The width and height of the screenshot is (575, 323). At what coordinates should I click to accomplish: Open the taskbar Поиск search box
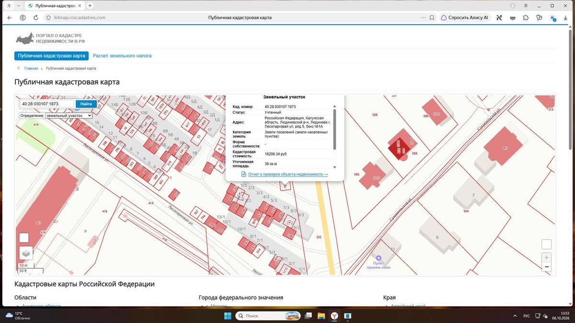pos(269,316)
